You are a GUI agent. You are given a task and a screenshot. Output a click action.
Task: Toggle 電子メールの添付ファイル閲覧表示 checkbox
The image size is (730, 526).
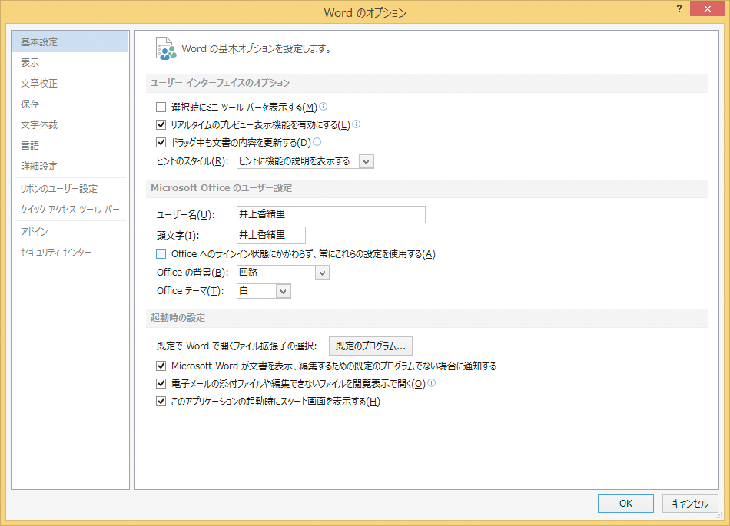161,384
